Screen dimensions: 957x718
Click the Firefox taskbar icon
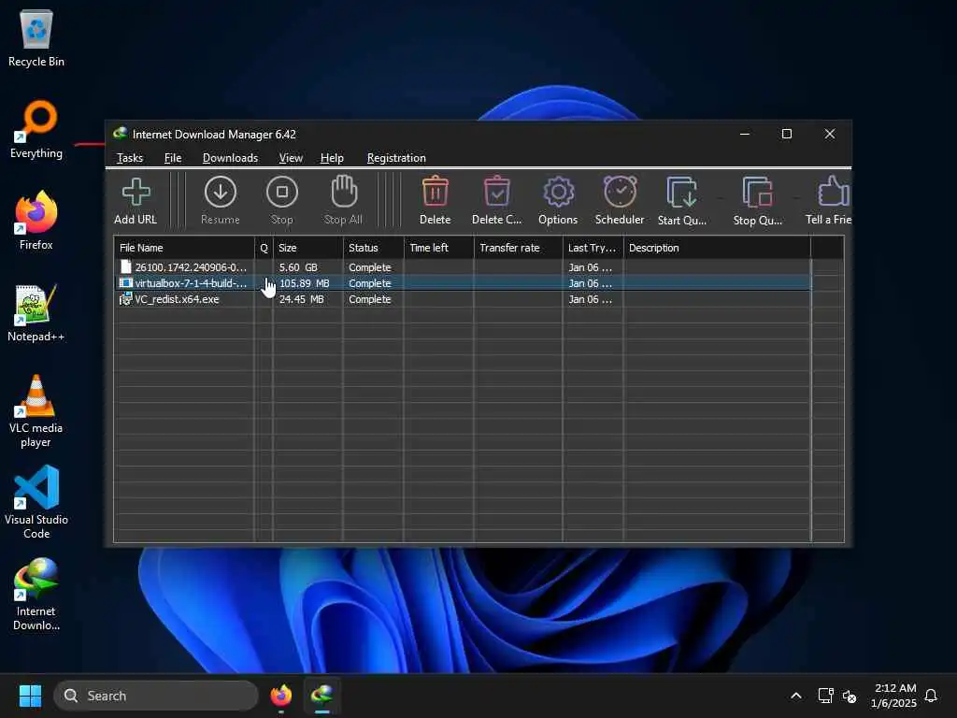[281, 696]
